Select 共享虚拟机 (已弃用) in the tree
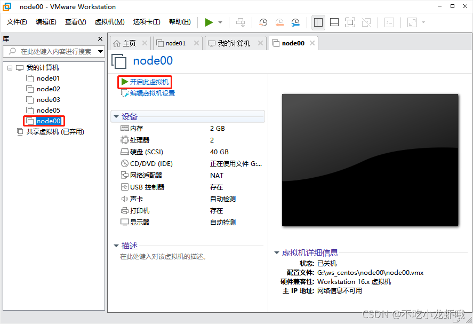This screenshot has height=324, width=473. (55, 132)
